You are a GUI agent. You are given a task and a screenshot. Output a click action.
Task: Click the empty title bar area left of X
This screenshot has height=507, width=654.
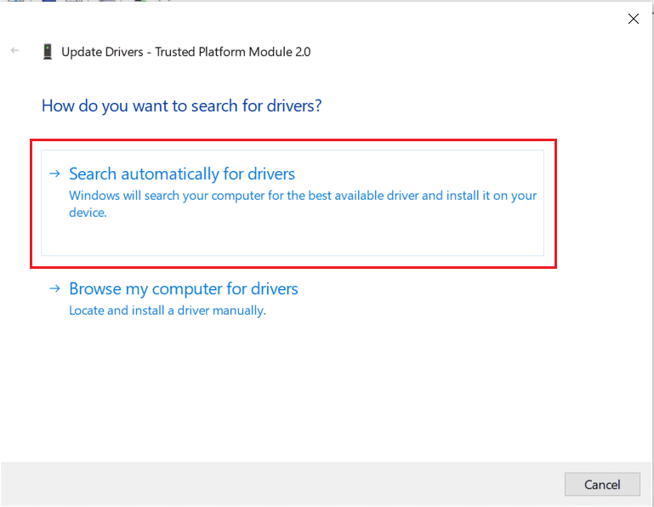pos(340,19)
